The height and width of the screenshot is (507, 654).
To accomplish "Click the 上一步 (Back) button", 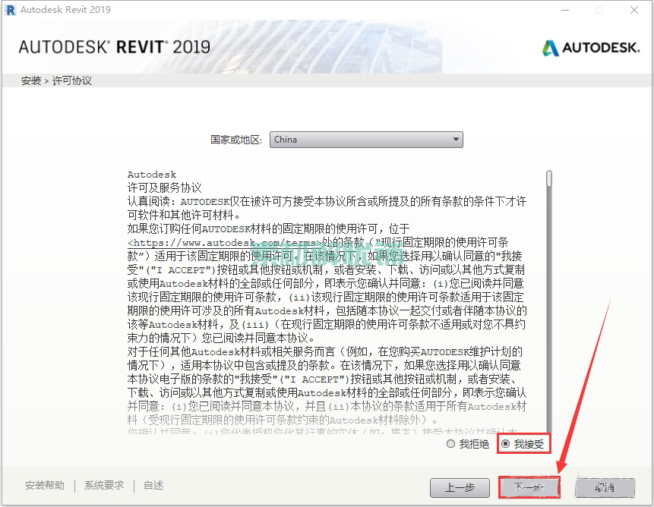I will click(460, 487).
